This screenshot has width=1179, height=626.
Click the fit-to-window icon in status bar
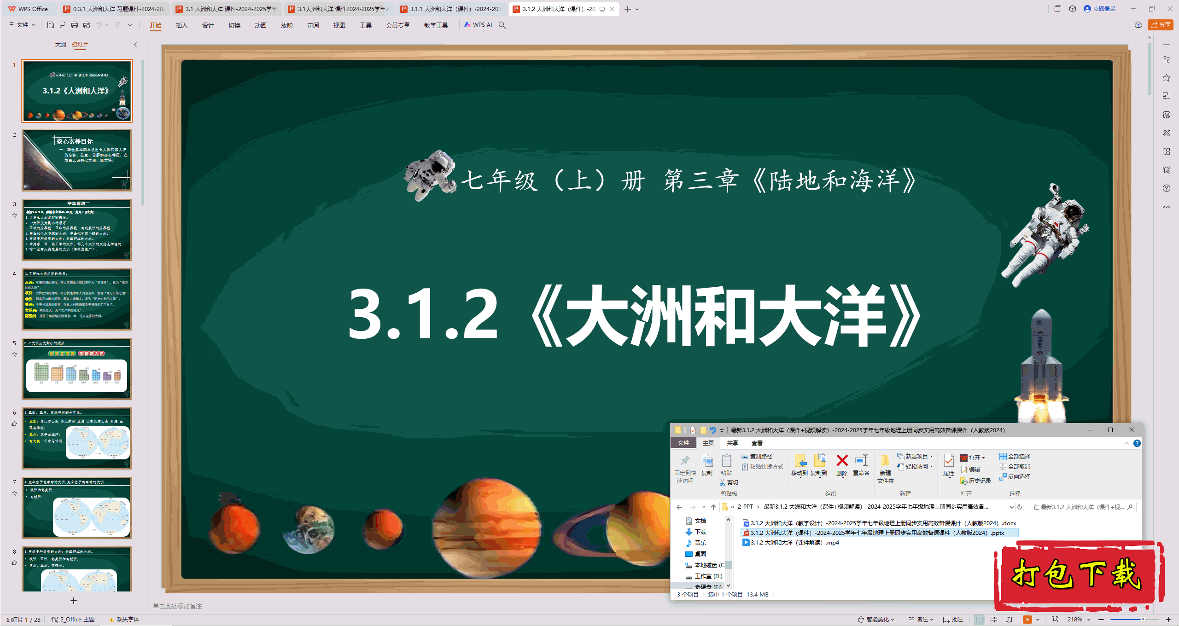pyautogui.click(x=1055, y=620)
